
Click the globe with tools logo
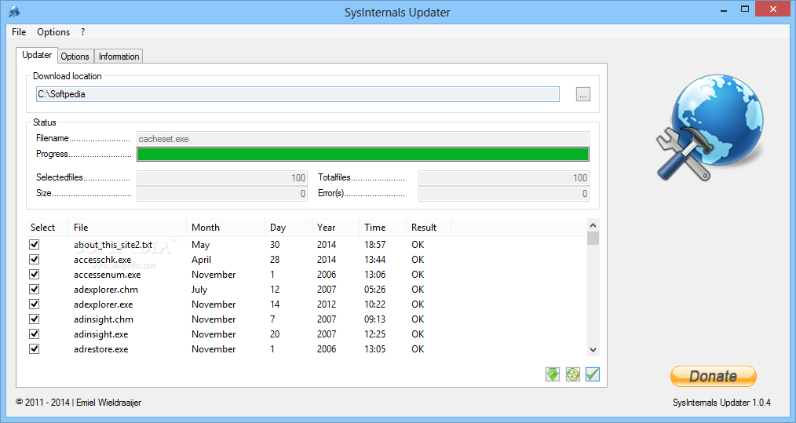tap(710, 127)
